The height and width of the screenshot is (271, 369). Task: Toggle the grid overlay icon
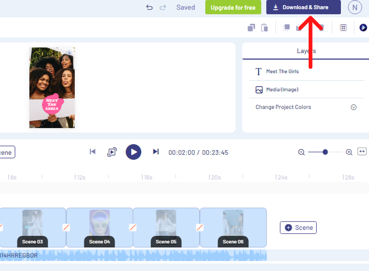[343, 27]
